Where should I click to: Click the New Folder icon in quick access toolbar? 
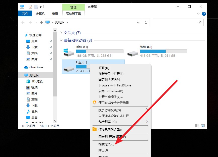coord(36,7)
